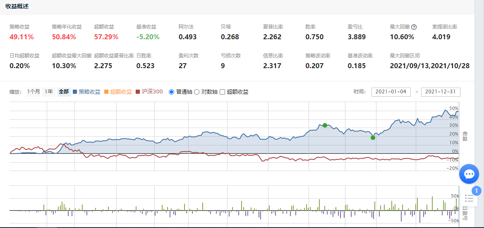Toggle the red 沪深300 legend series

pyautogui.click(x=149, y=92)
